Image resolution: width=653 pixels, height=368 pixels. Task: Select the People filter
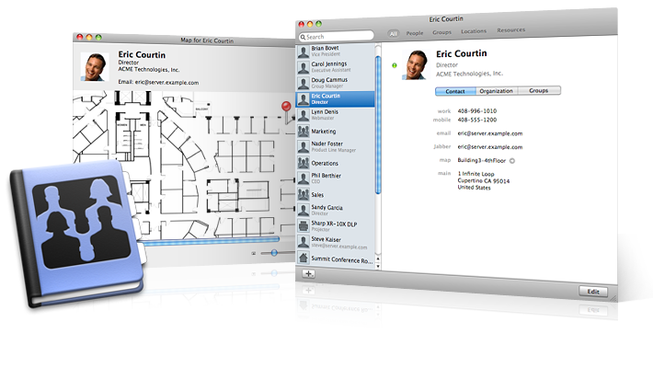tap(415, 33)
